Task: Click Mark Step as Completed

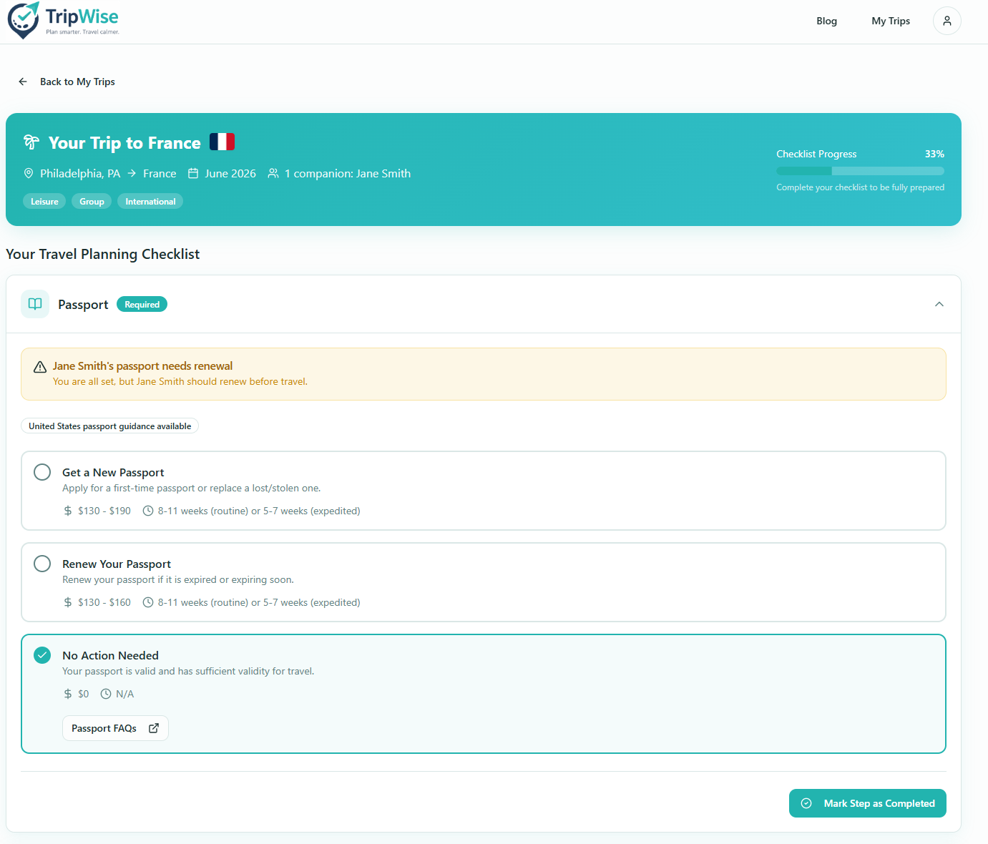Action: [867, 803]
